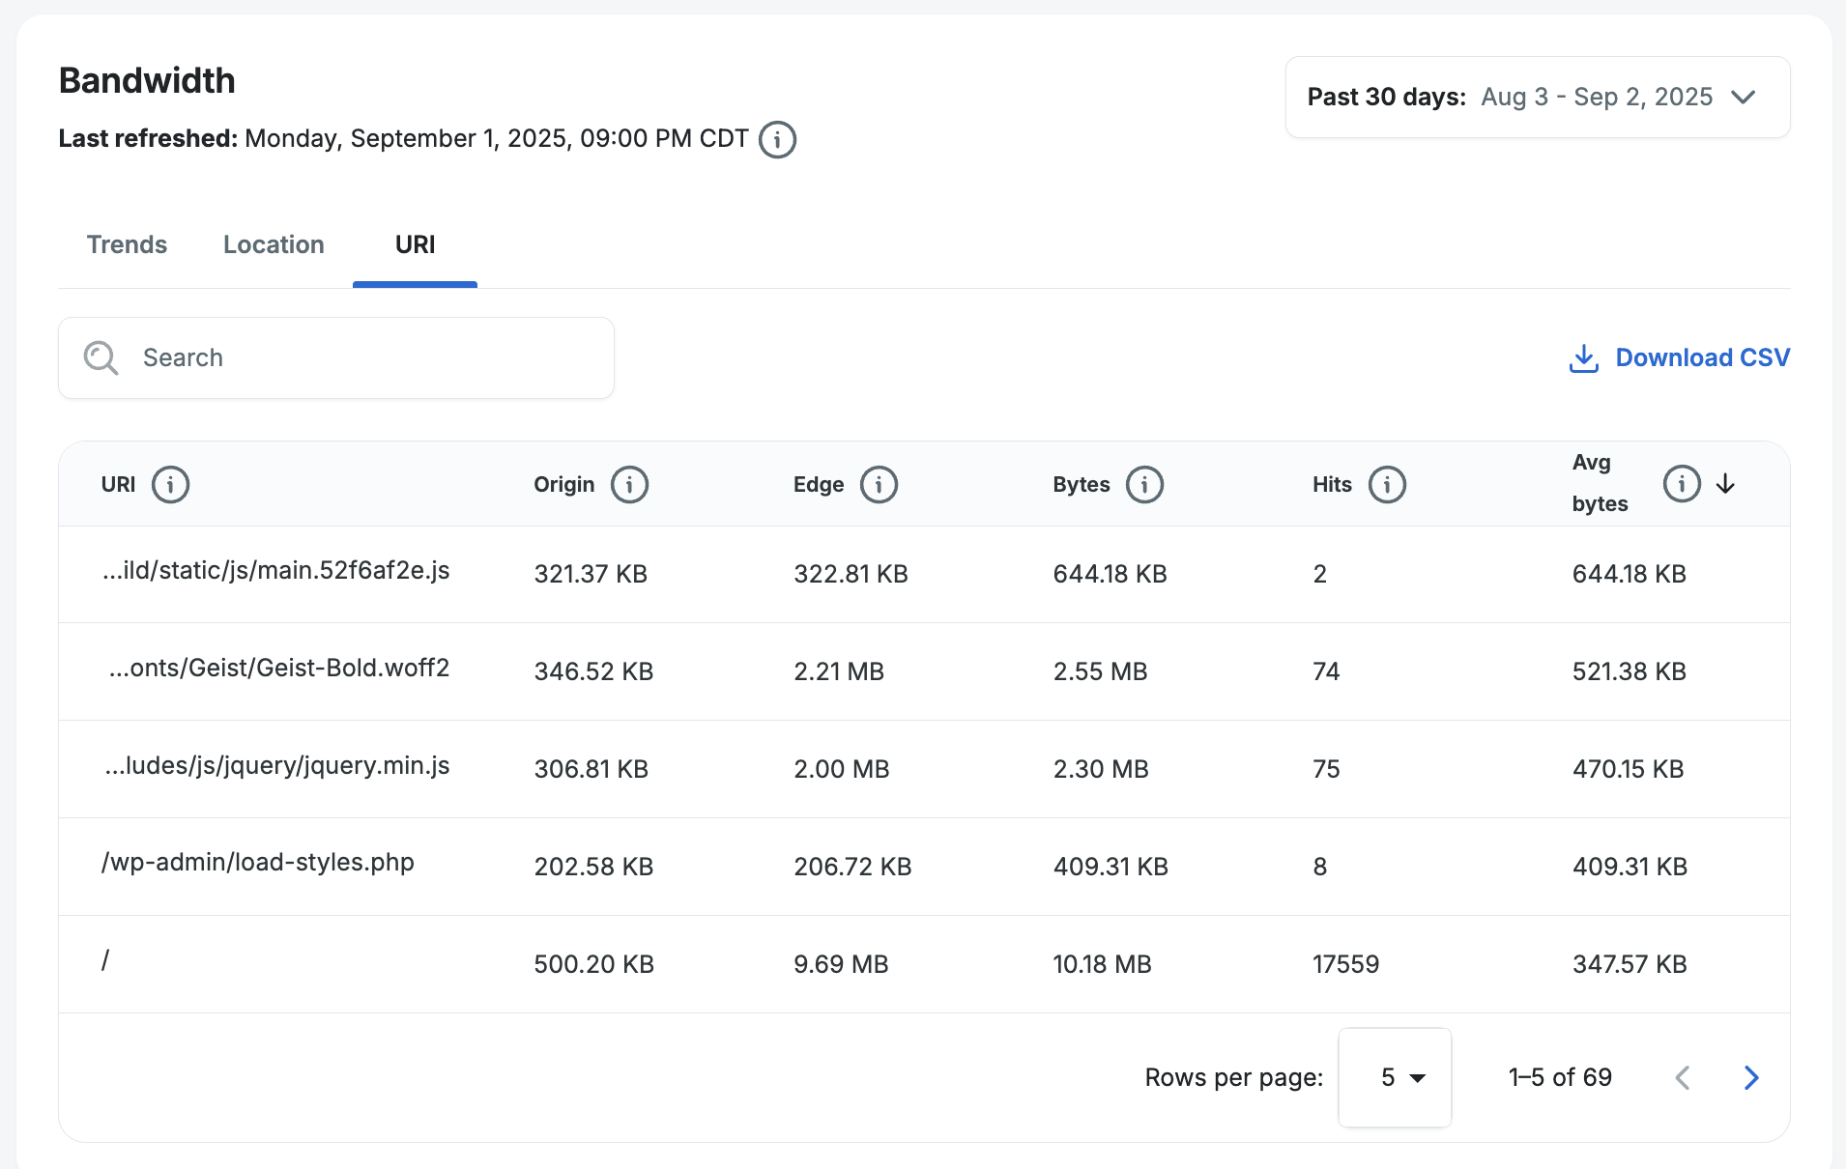Viewport: 1846px width, 1169px height.
Task: Focus the Search input field
Action: (367, 357)
